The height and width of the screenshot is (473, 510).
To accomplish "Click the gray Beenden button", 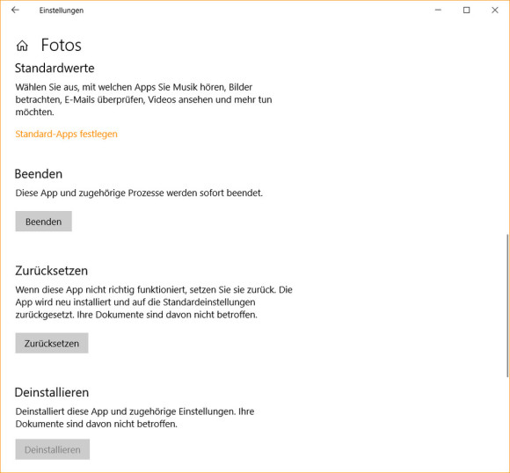I will click(44, 222).
